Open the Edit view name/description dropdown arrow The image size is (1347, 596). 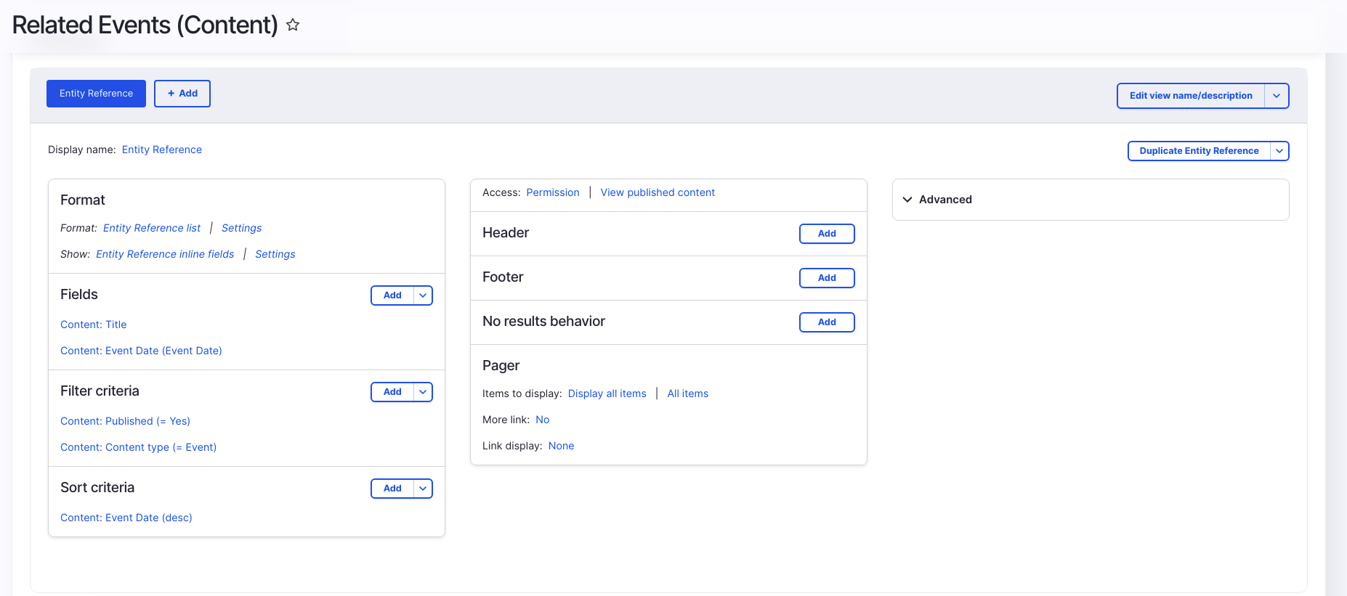pyautogui.click(x=1277, y=96)
